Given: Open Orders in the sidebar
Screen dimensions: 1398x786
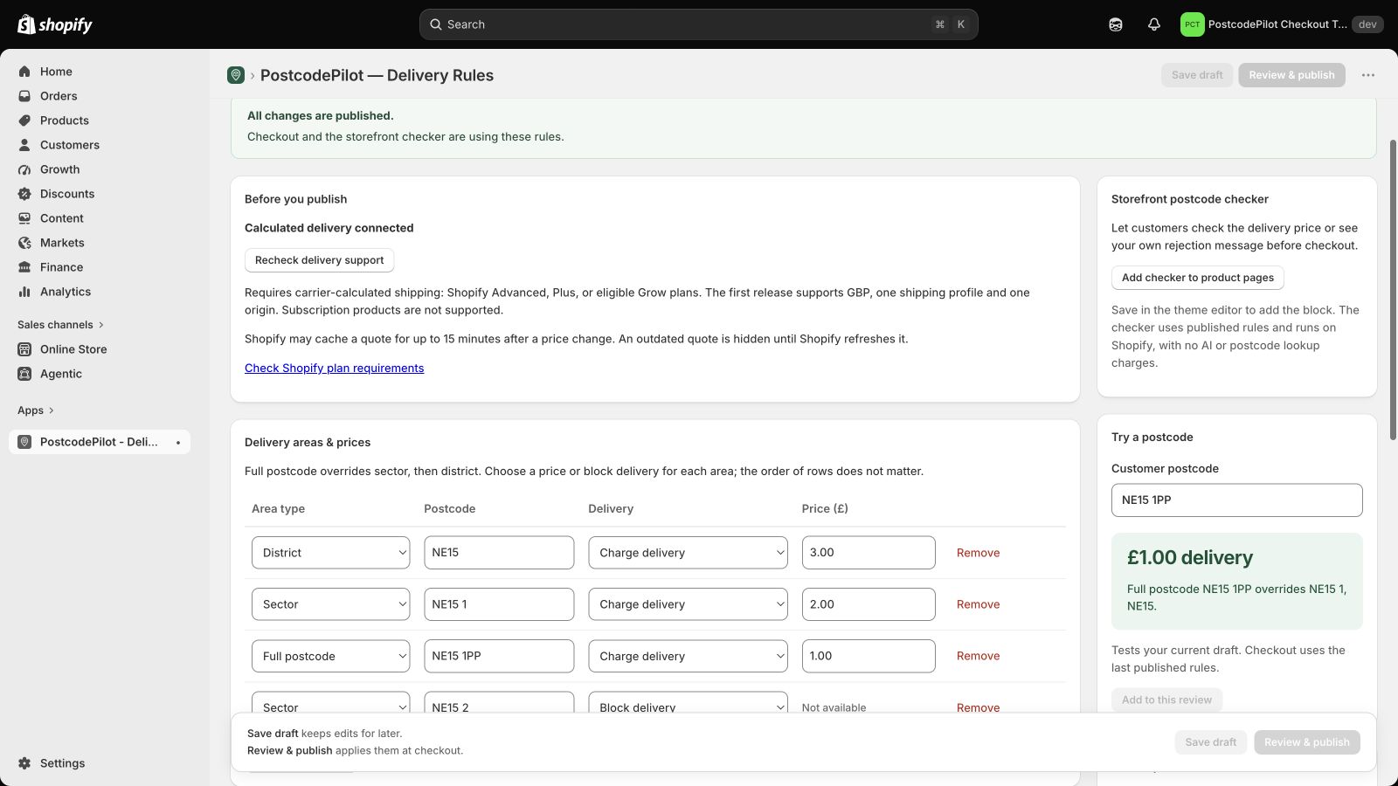Looking at the screenshot, I should coord(59,96).
